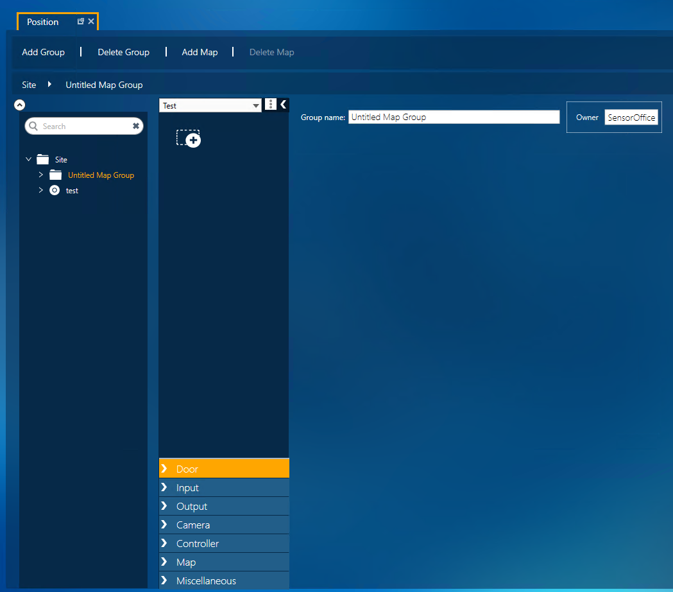Collapse the panel with the left chevron

point(284,105)
